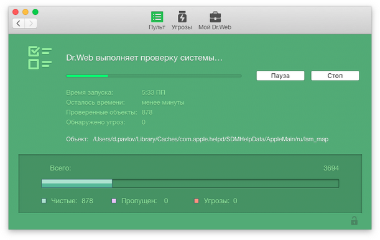Click the 'Пропущен: 0' legend label

145,201
